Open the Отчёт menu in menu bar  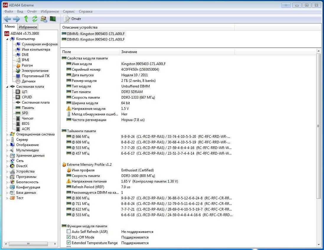pyautogui.click(x=32, y=11)
